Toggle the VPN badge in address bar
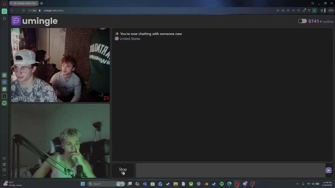The image size is (335, 188). coord(34,10)
